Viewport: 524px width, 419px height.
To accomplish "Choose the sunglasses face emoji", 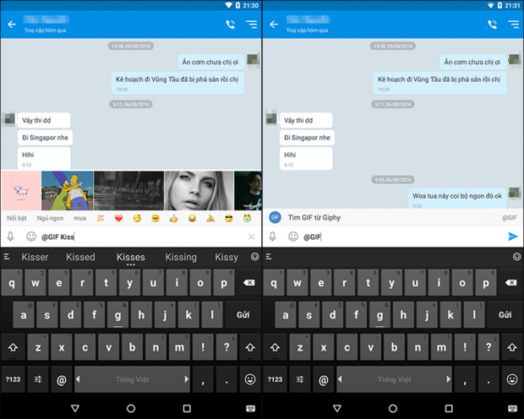I will coord(228,218).
